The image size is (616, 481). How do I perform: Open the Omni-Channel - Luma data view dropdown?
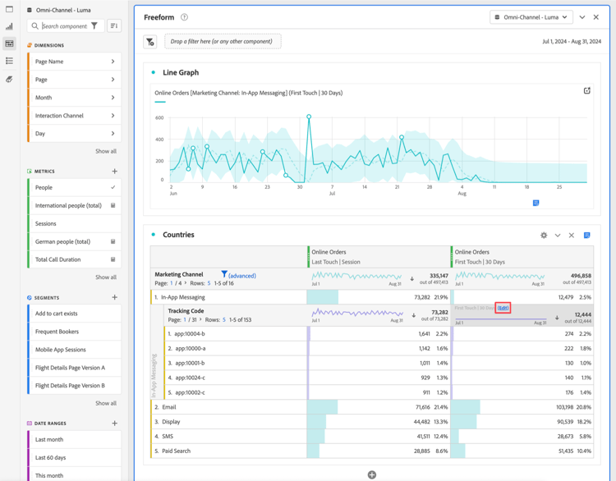pyautogui.click(x=531, y=17)
